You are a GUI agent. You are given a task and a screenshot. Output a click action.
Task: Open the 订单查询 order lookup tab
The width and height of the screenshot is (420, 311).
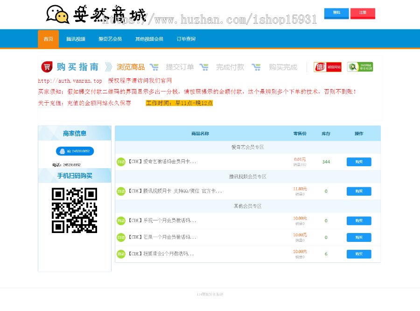(x=186, y=39)
